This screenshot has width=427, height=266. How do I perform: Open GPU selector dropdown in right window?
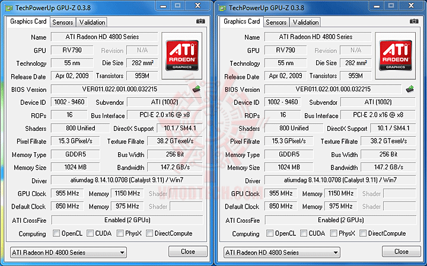coord(282,253)
